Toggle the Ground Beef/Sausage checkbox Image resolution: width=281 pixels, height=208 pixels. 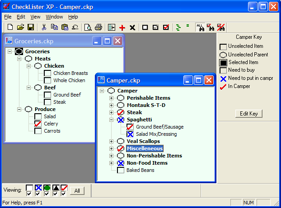(x=130, y=127)
